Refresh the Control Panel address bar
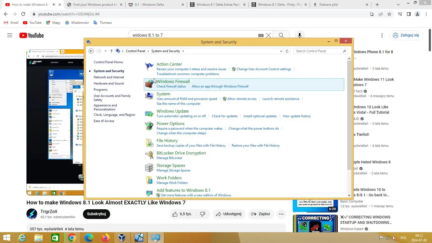The width and height of the screenshot is (432, 243). click(x=287, y=51)
